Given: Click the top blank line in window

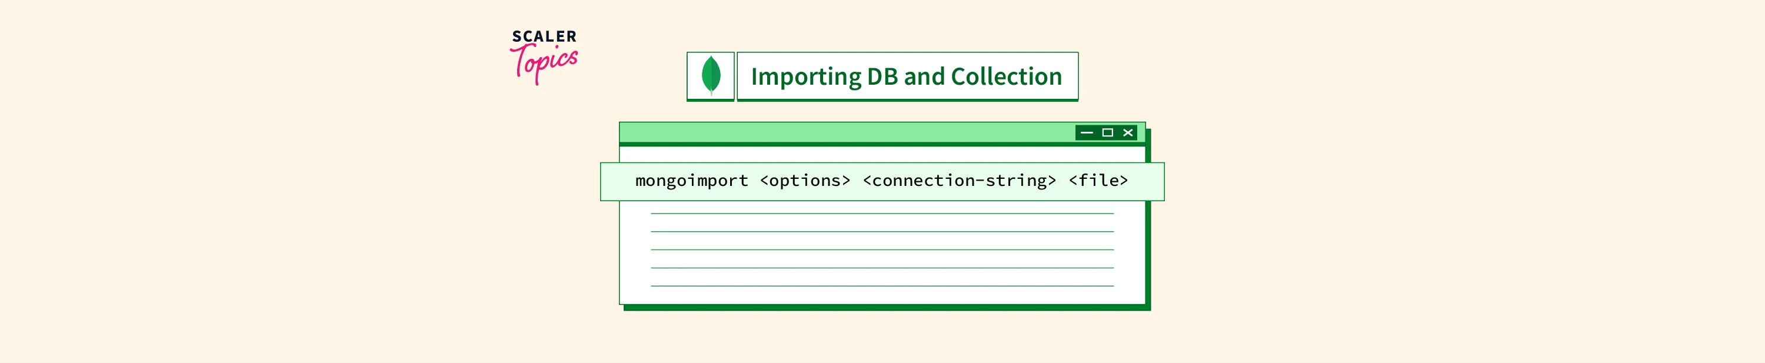Looking at the screenshot, I should pyautogui.click(x=882, y=214).
